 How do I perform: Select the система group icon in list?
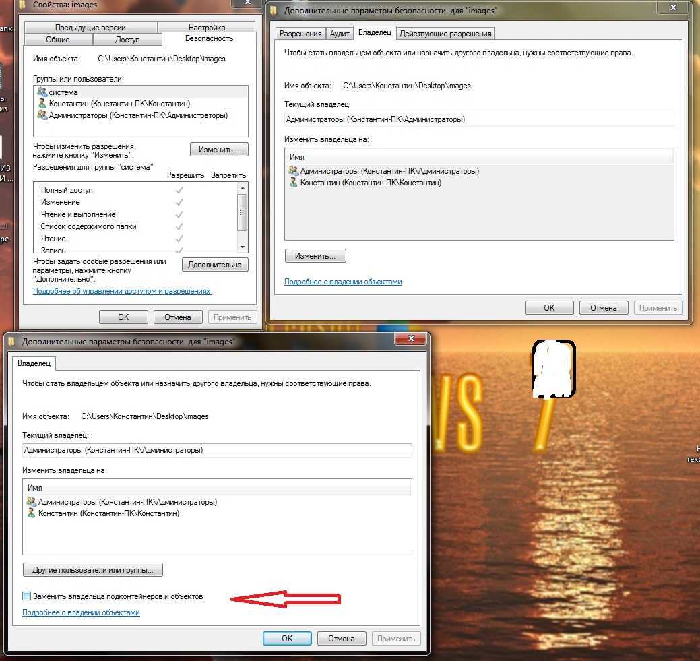point(42,92)
